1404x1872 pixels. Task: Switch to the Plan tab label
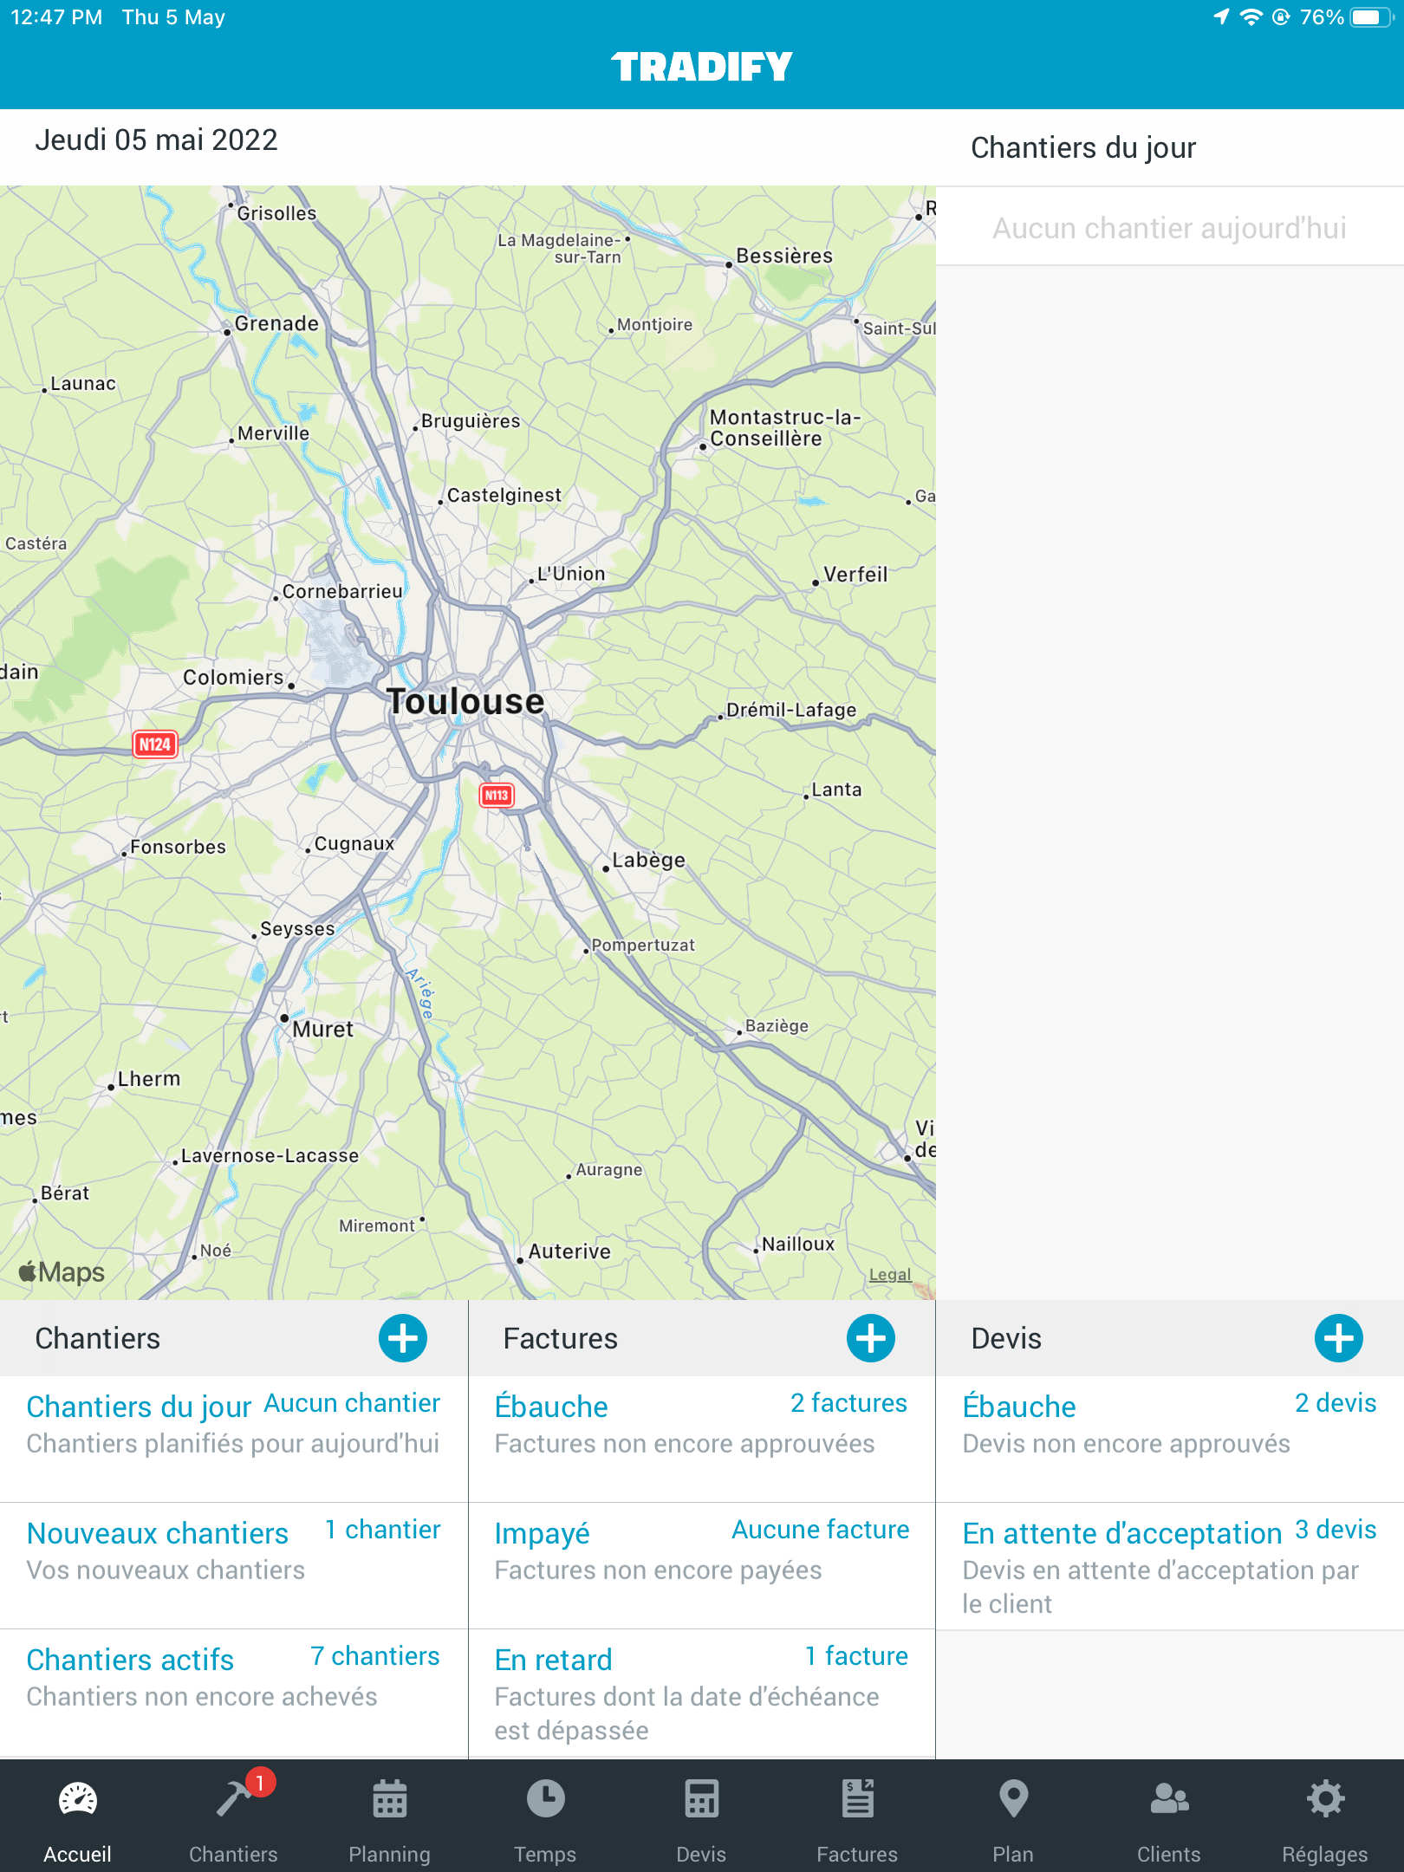click(1013, 1854)
